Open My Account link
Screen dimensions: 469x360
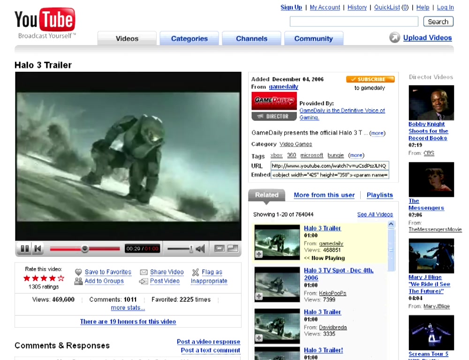325,7
